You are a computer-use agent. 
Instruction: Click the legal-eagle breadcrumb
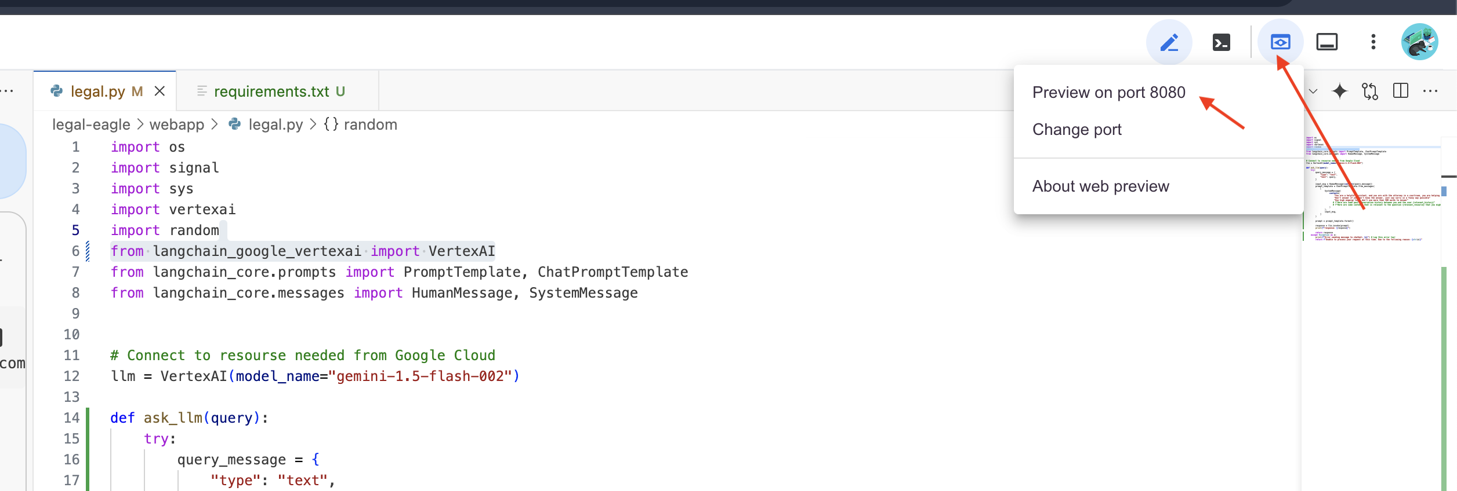(x=91, y=124)
